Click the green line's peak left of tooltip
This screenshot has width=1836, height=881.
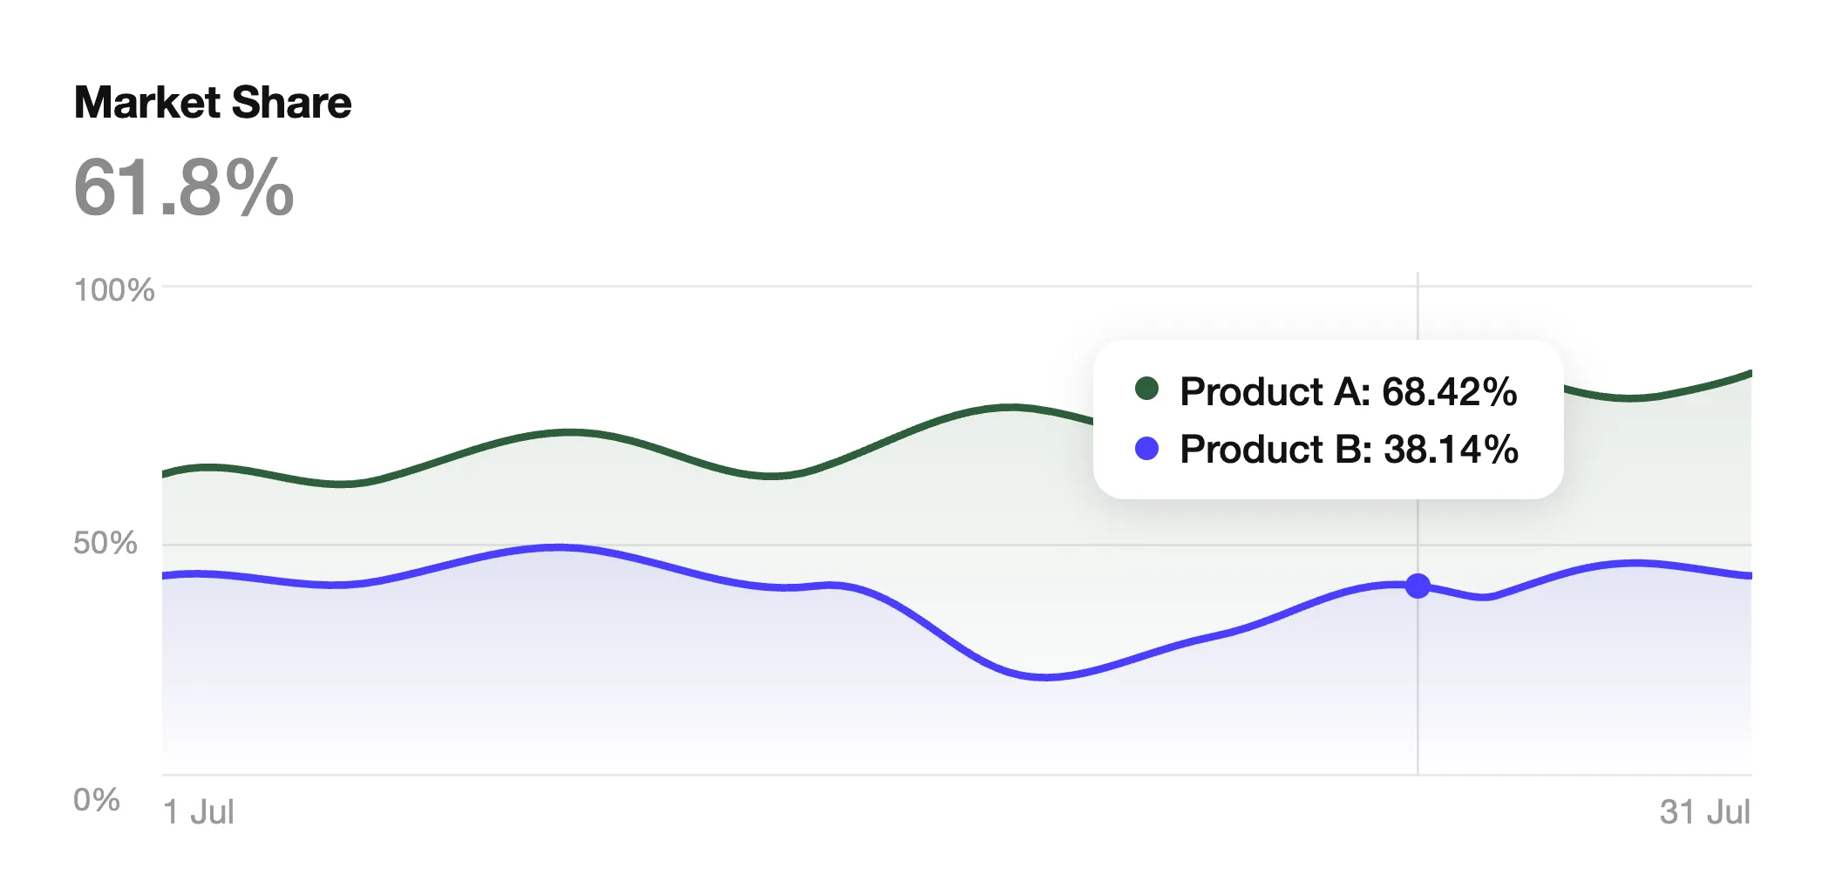[1010, 407]
